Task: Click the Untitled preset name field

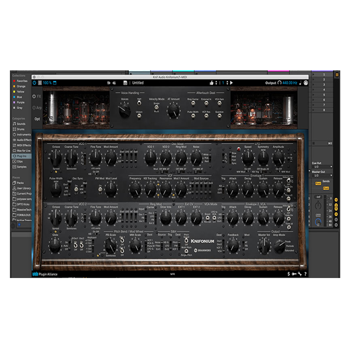Action: 138,83
